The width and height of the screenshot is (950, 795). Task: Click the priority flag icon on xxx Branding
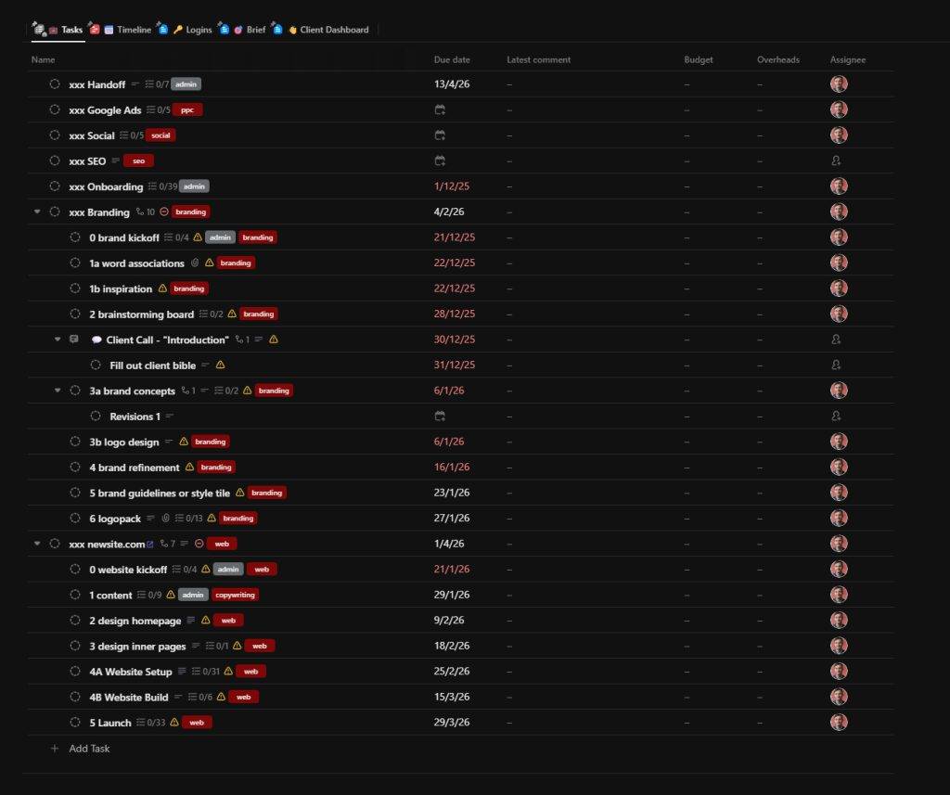click(163, 212)
